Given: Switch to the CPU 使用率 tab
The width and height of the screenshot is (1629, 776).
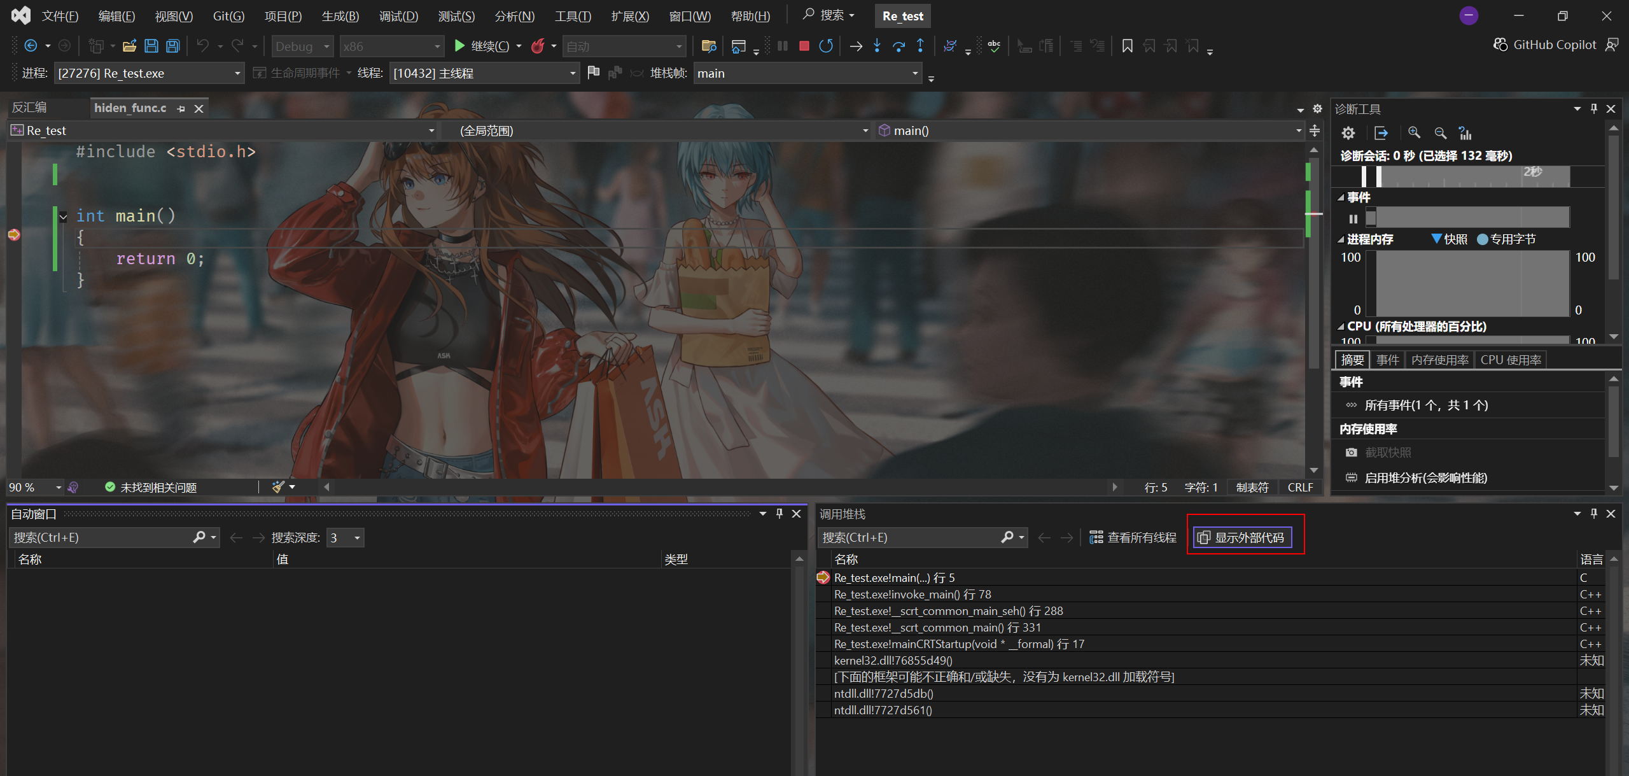Looking at the screenshot, I should click(x=1510, y=360).
